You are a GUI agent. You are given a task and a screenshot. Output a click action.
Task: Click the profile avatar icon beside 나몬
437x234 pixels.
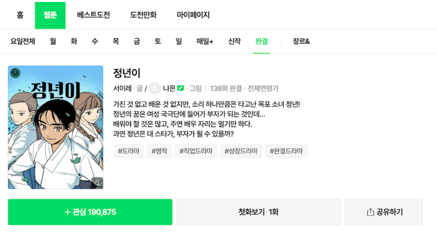(x=155, y=88)
